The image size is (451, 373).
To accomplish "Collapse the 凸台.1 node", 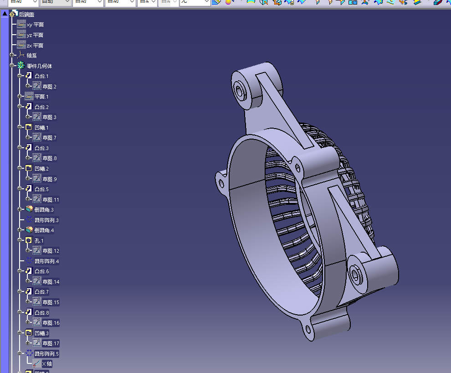I will pyautogui.click(x=20, y=76).
